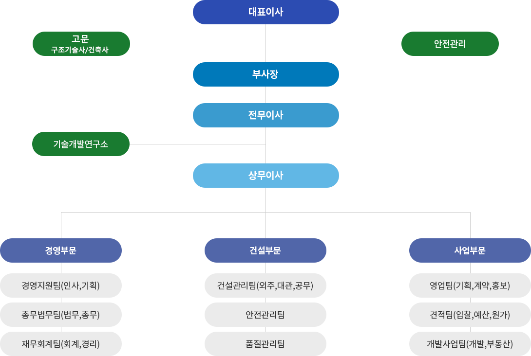Select the 품질관리팀 item

click(265, 344)
